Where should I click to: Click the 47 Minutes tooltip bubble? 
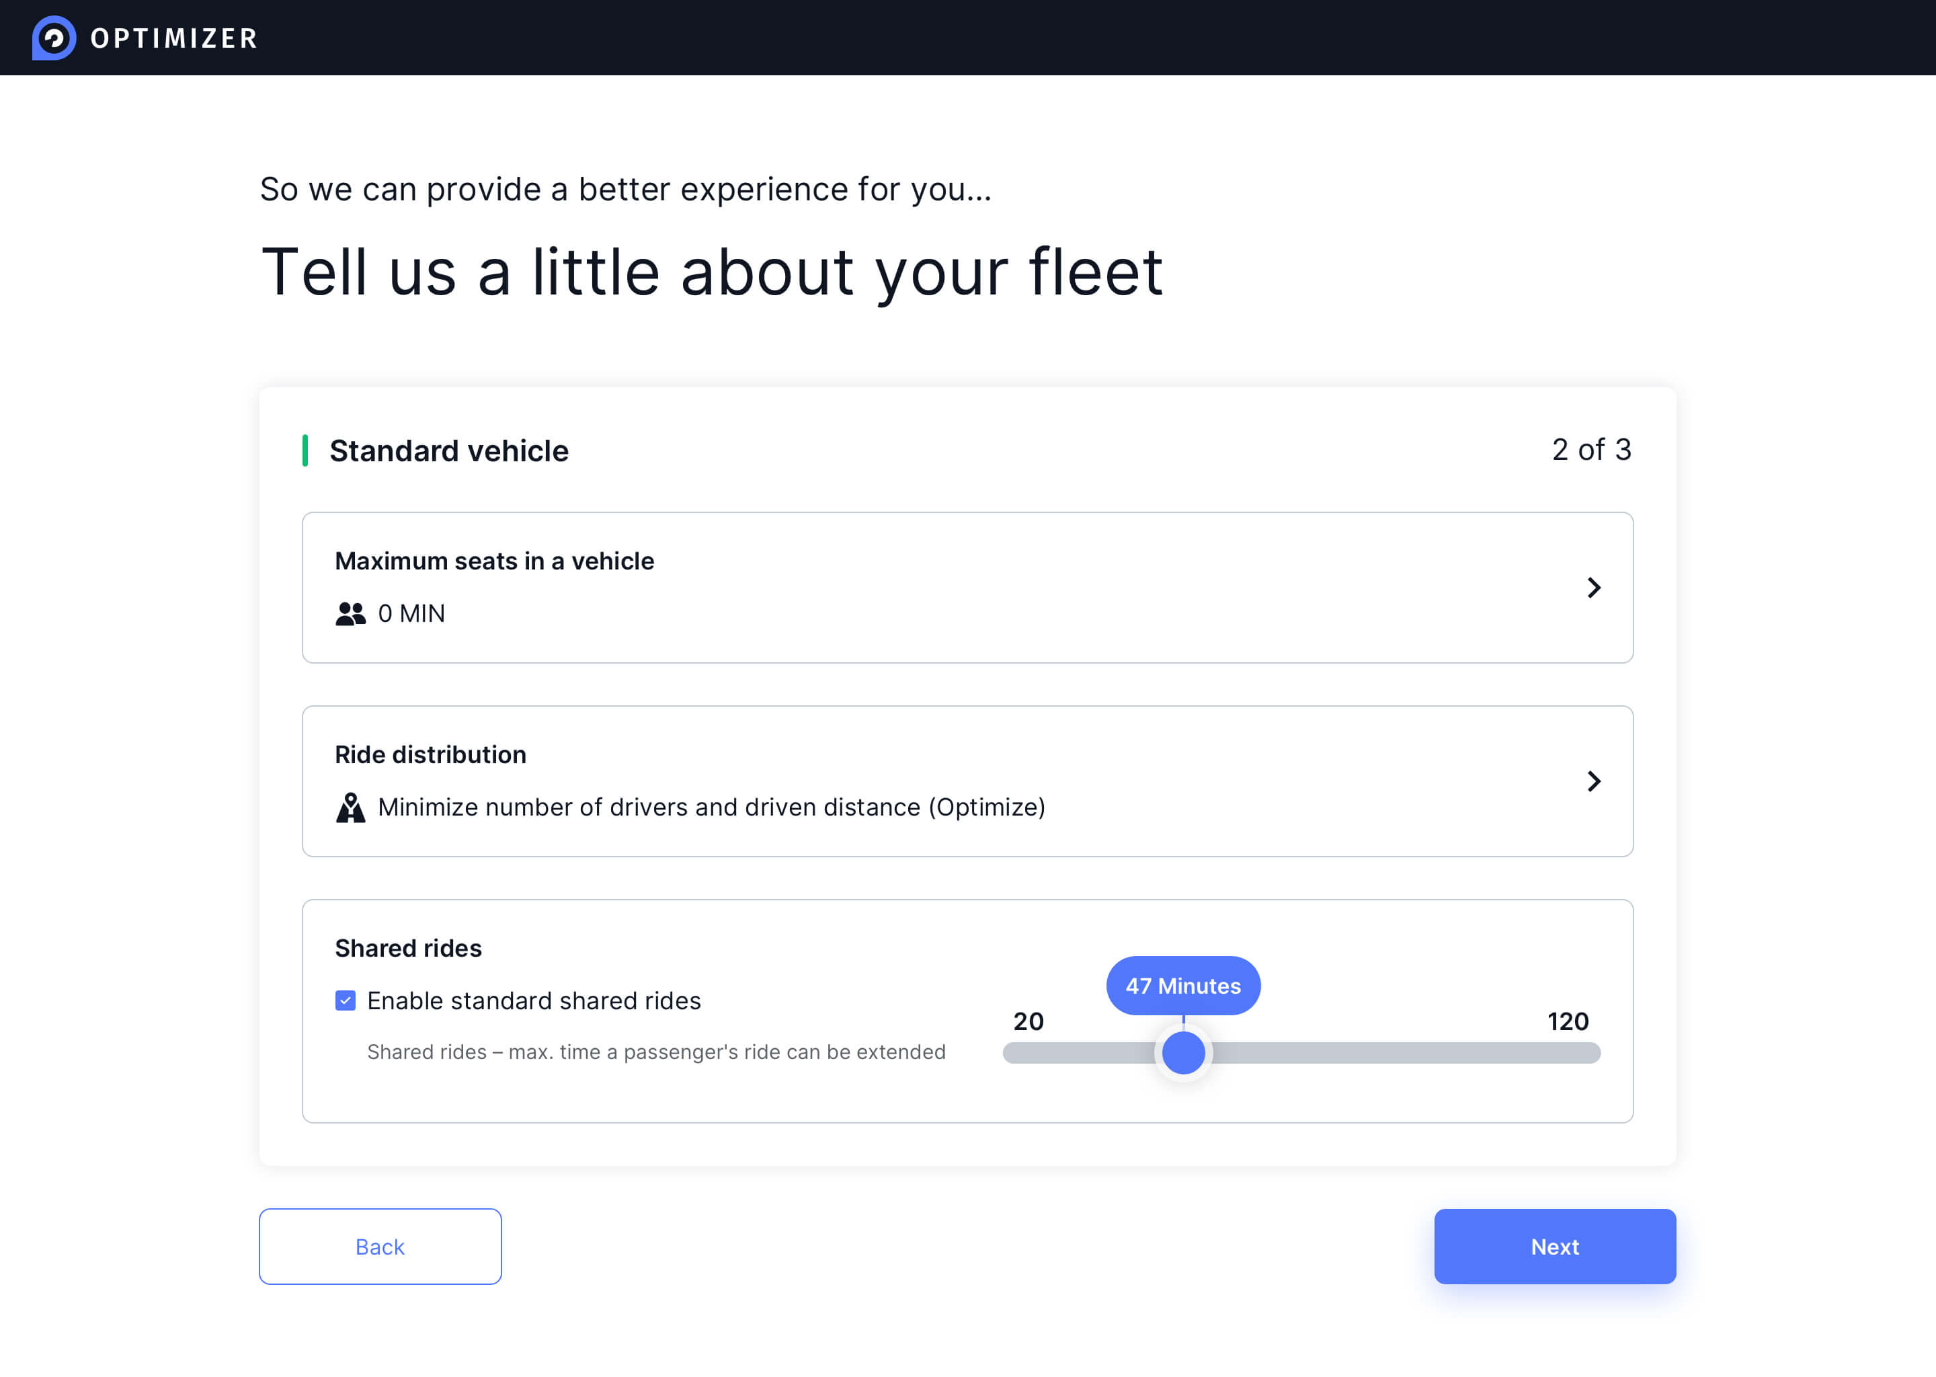coord(1182,985)
